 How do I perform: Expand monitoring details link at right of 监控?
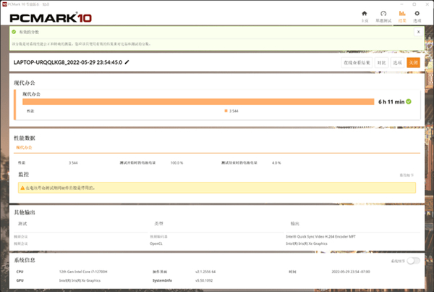pos(408,175)
